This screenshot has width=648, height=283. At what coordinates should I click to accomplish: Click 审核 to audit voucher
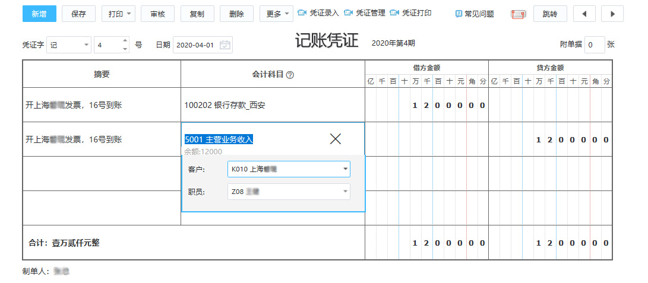[x=158, y=14]
